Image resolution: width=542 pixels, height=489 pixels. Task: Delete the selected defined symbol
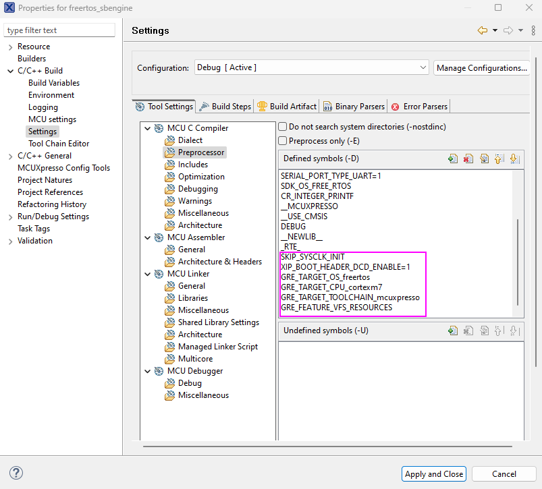click(468, 159)
